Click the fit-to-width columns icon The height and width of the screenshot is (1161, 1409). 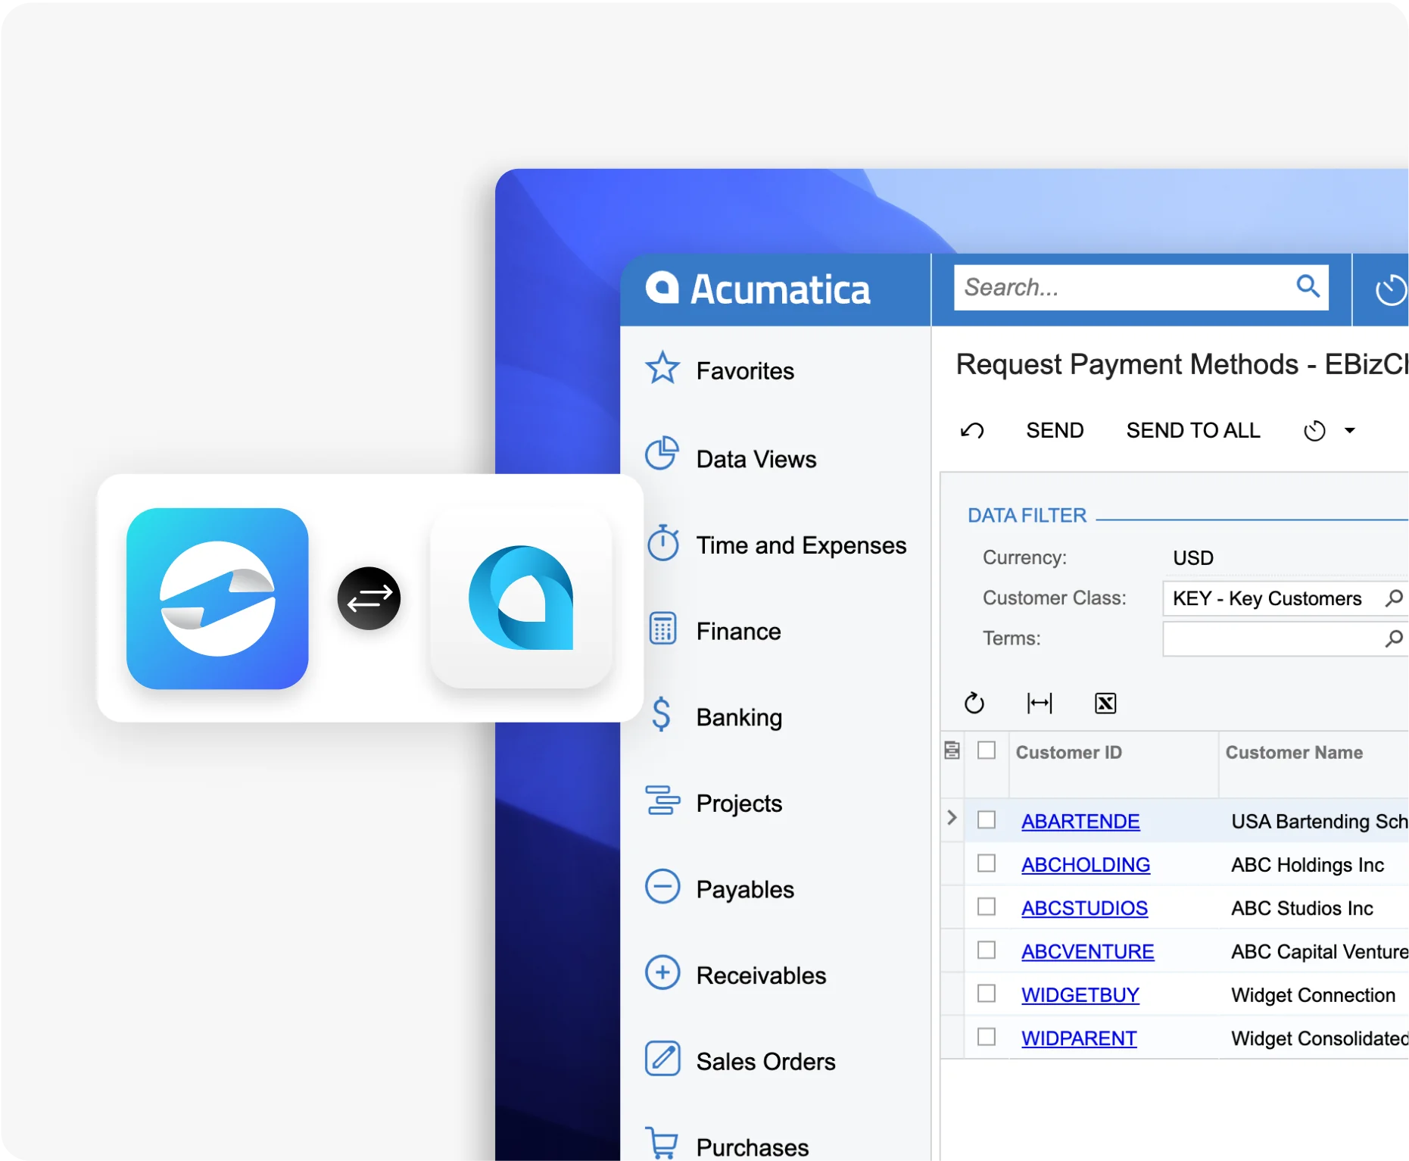click(1040, 703)
